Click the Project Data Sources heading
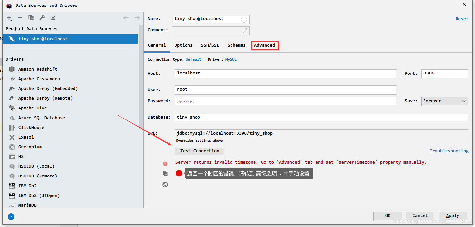Viewport: 475px width, 227px height. (31, 29)
